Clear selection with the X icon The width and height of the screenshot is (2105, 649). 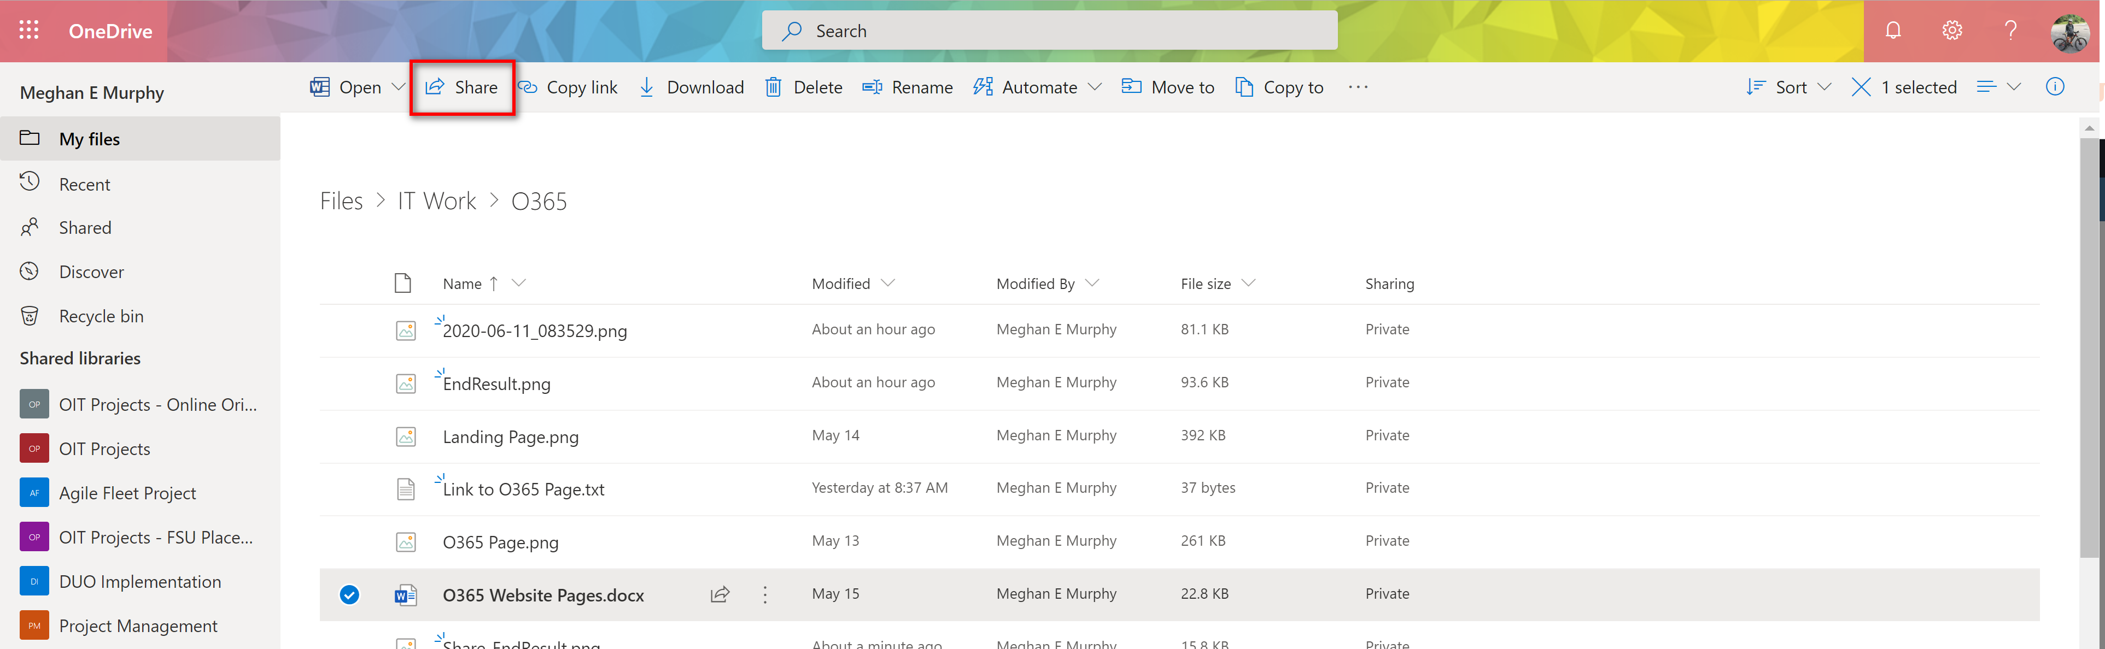pos(1861,87)
